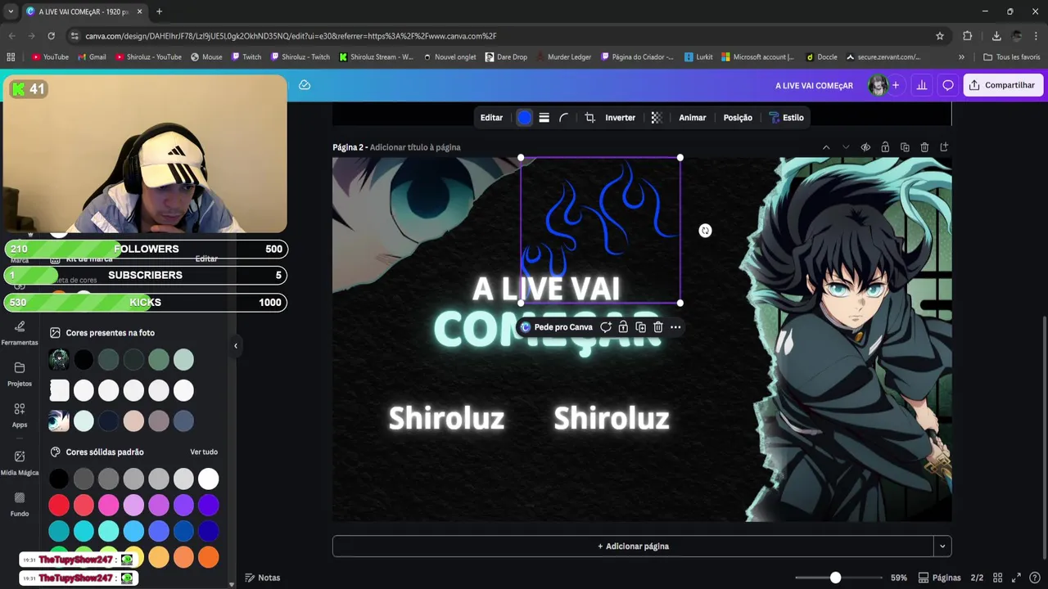This screenshot has height=589, width=1048.
Task: Bookmark this page with the star icon
Action: tap(940, 36)
